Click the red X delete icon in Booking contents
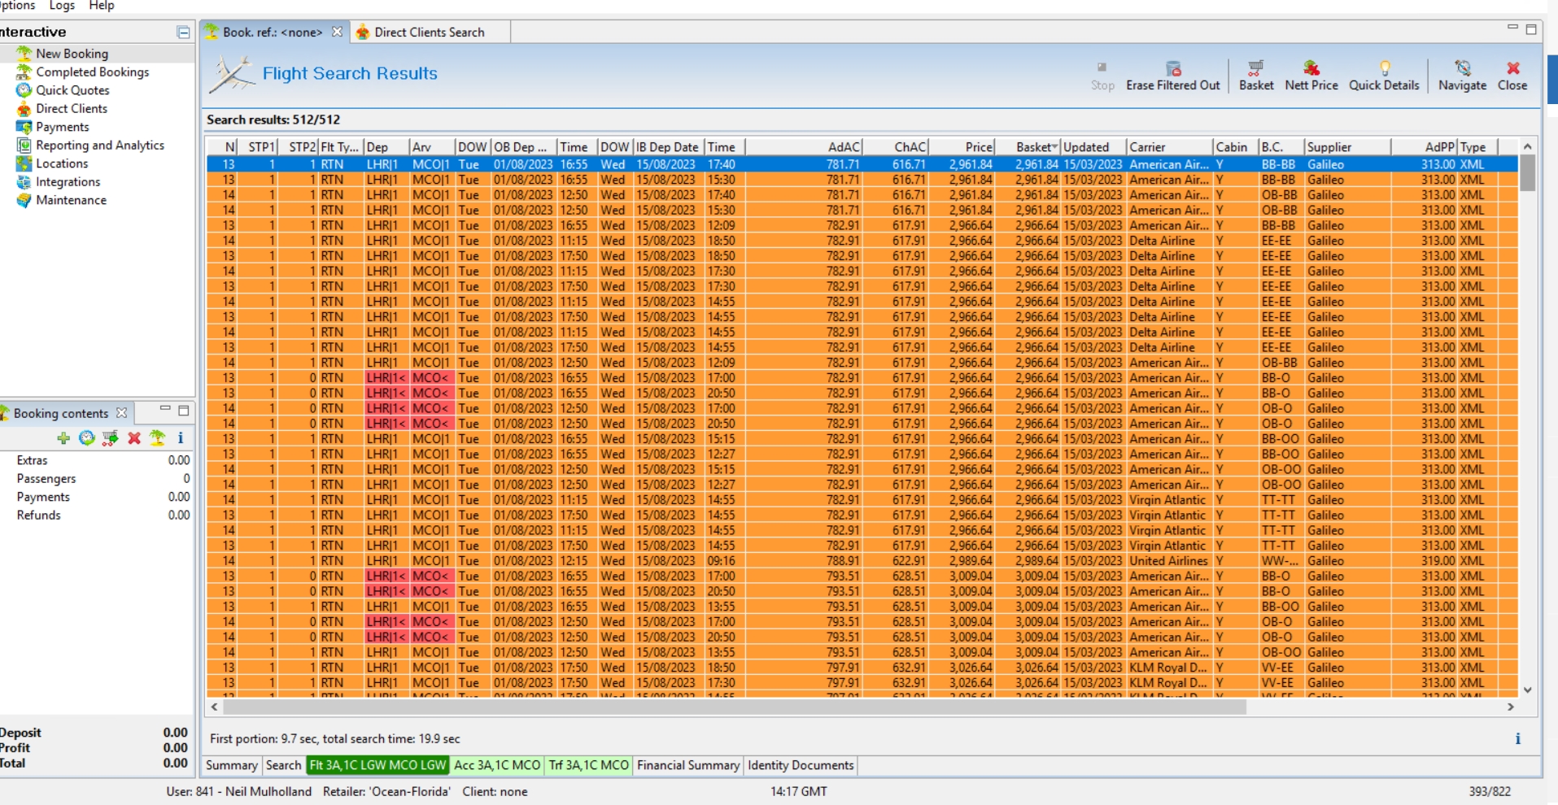This screenshot has width=1558, height=805. tap(134, 438)
